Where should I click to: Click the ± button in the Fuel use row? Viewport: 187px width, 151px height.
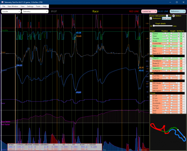pyautogui.click(x=181, y=78)
